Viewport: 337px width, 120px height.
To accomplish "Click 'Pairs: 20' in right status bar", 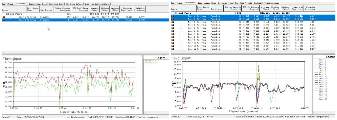I will 176,117.
